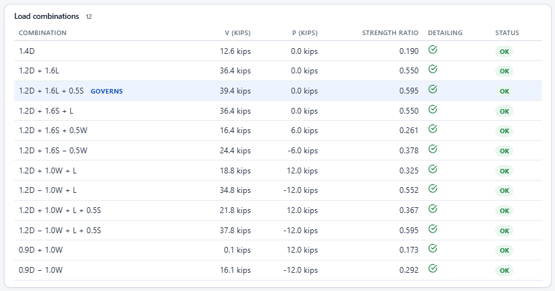555x291 pixels.
Task: Click the P (KIPS) column header
Action: click(305, 33)
